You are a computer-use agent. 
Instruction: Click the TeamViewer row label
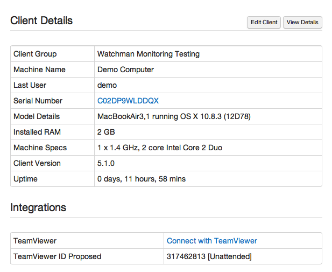(35, 241)
